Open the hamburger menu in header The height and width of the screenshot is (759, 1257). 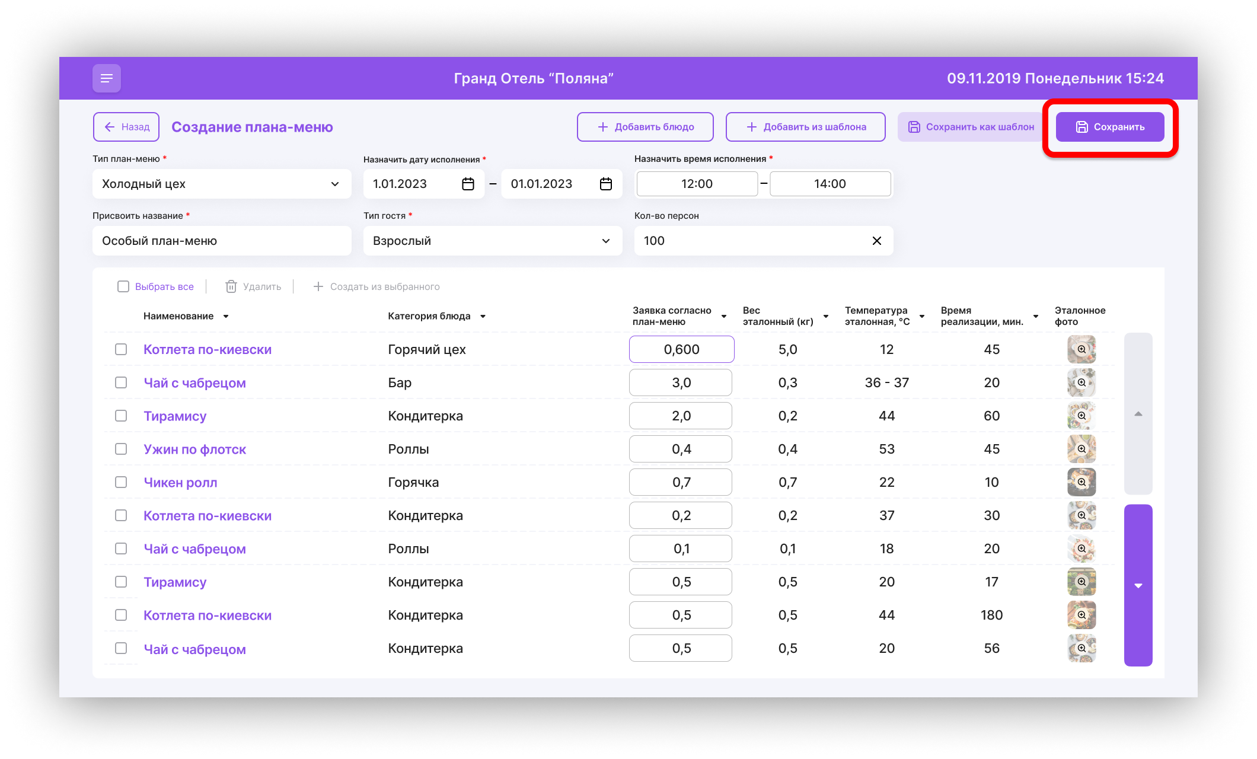[107, 78]
